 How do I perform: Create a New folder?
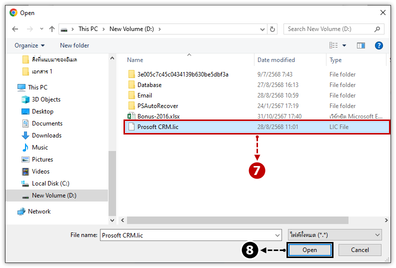coord(74,45)
